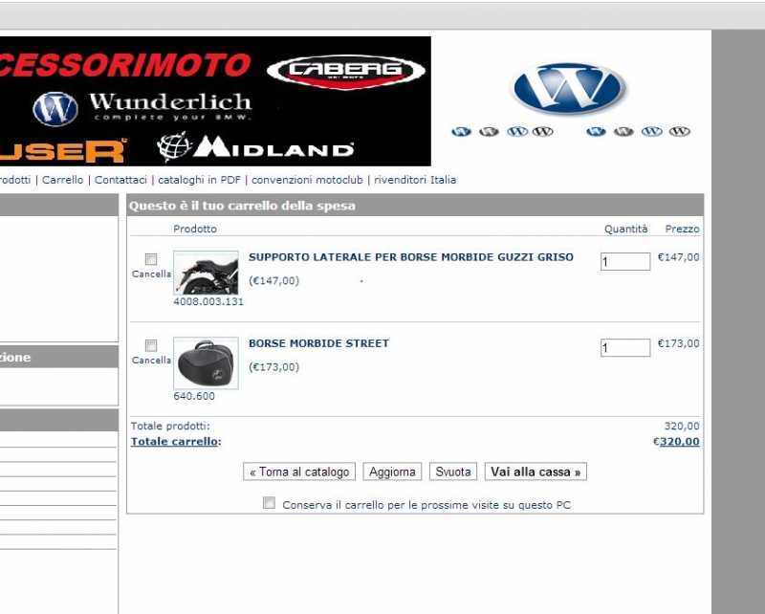
Task: Click the Caberg logo in the banner
Action: pyautogui.click(x=346, y=72)
